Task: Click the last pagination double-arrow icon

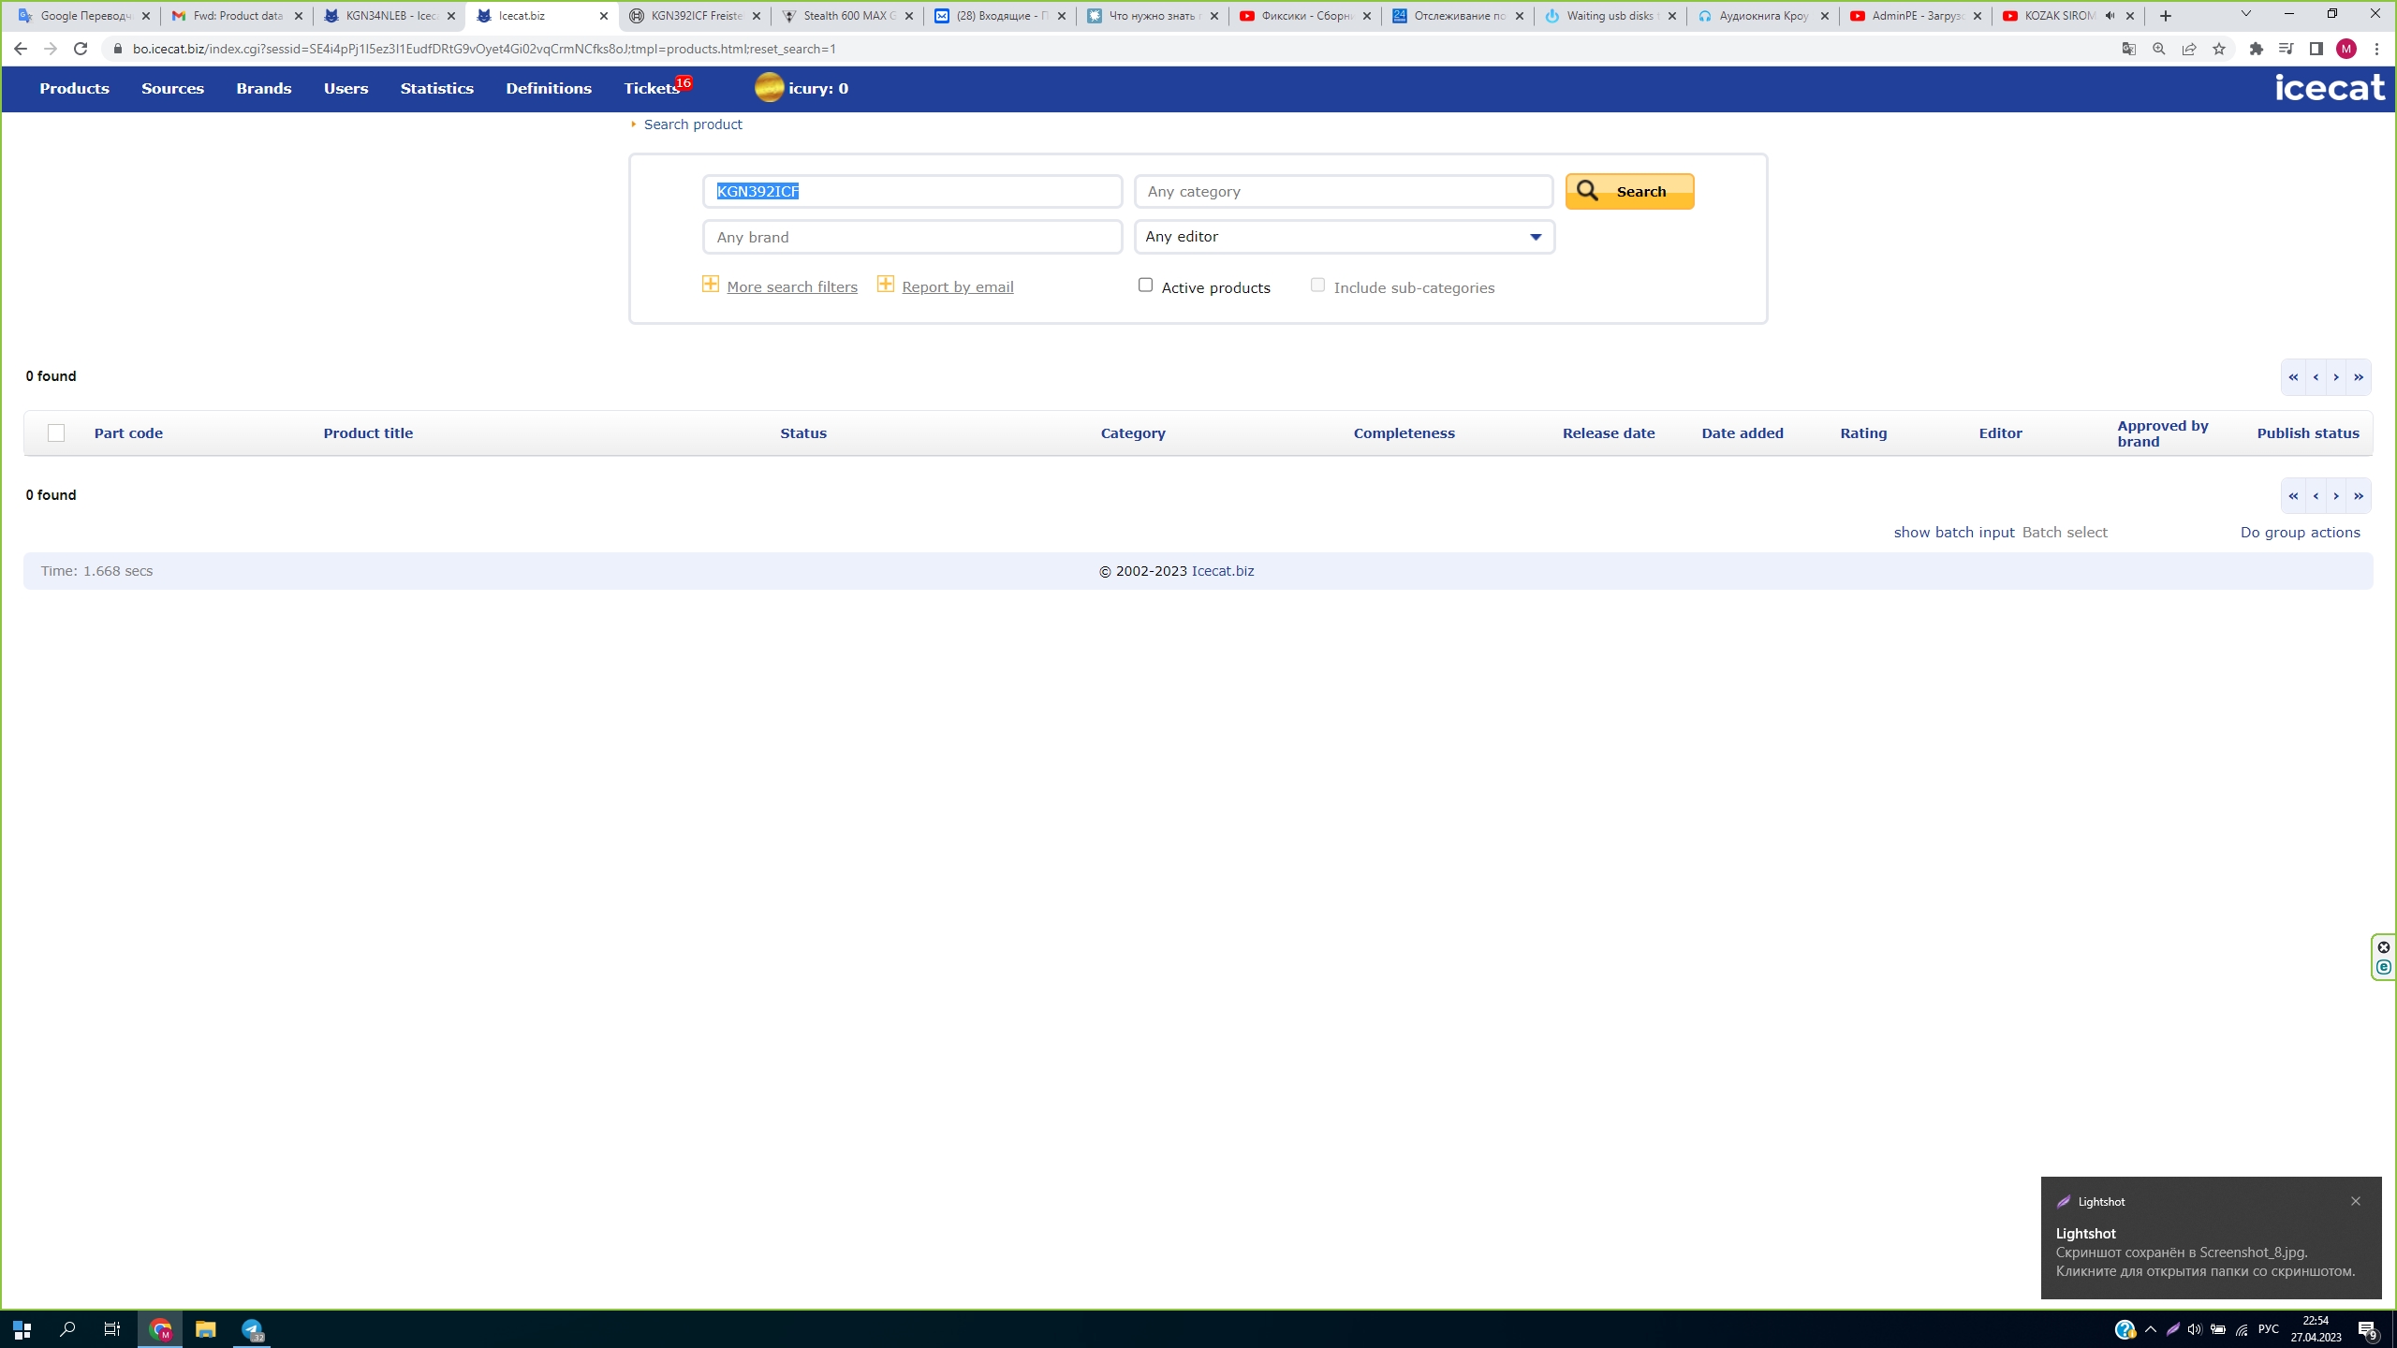Action: click(x=2360, y=495)
